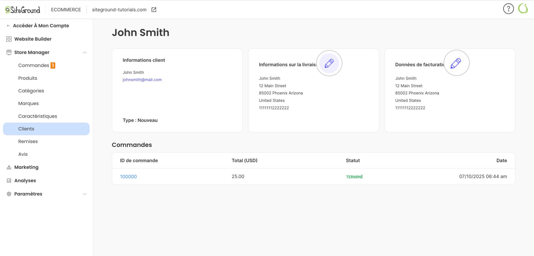
Task: Open Produits in sidebar
Action: coord(28,78)
